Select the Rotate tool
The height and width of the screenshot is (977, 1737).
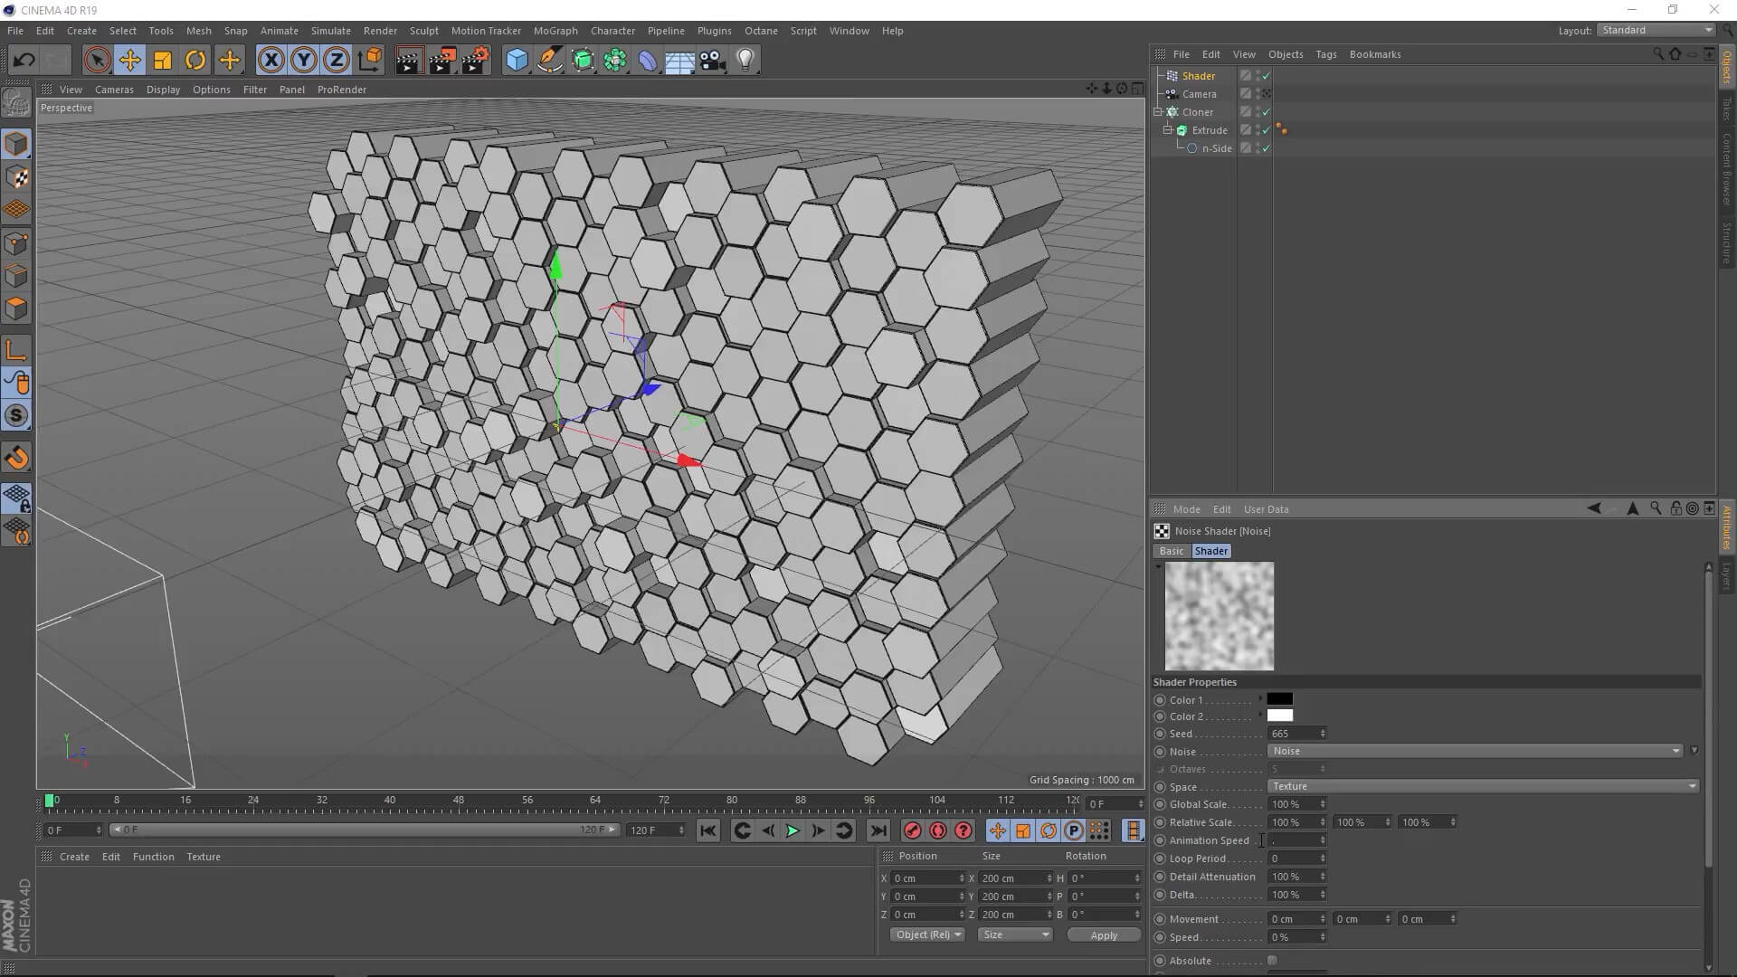(195, 61)
